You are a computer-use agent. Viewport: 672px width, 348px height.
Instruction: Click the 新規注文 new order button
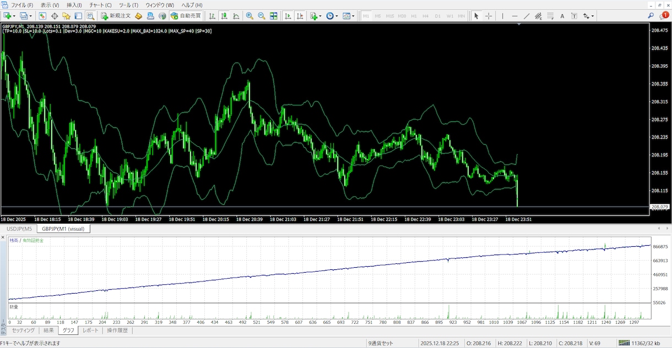[116, 16]
